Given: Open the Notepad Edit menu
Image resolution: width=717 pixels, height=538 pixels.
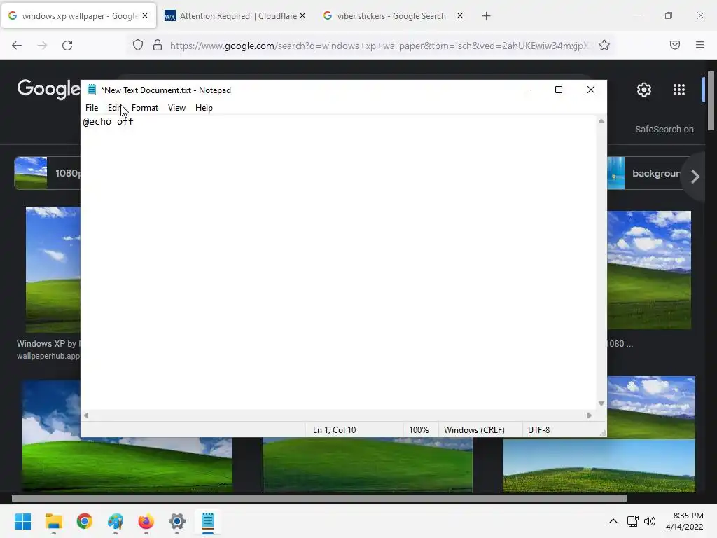Looking at the screenshot, I should coord(114,108).
